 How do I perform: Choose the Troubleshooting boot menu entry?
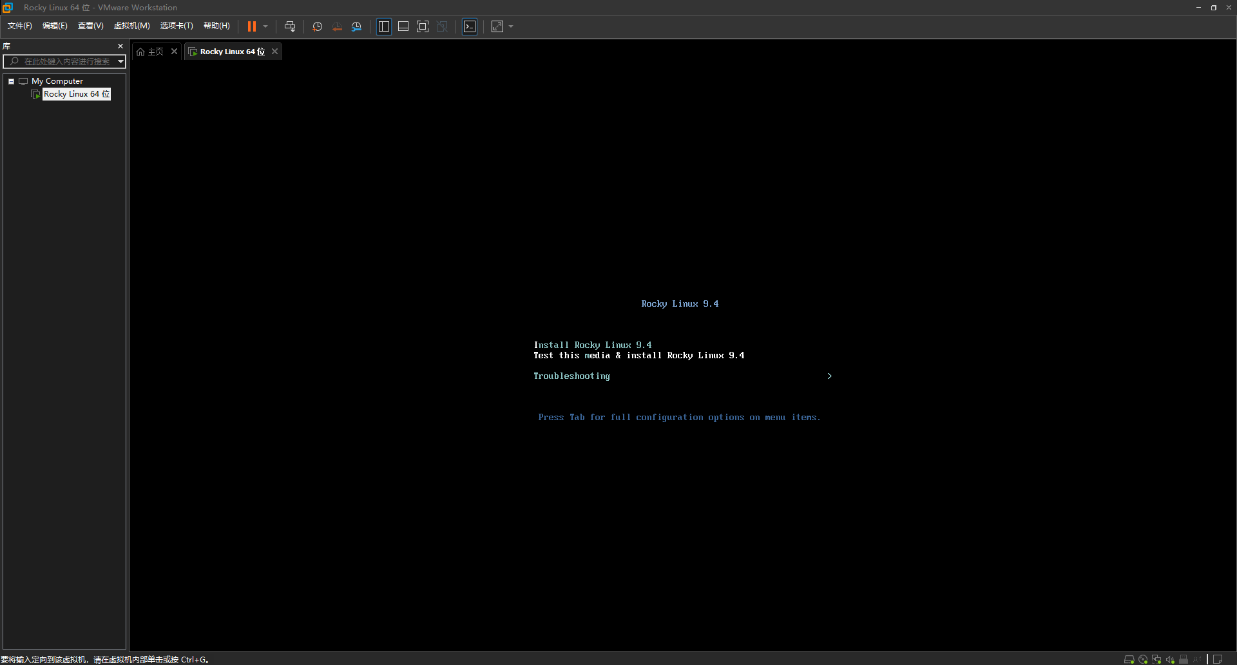(x=571, y=376)
